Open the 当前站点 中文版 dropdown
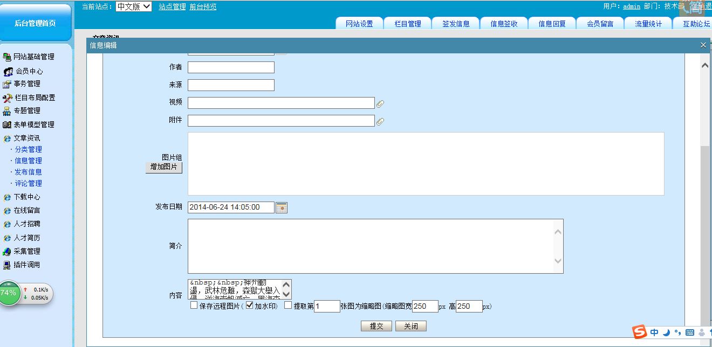The width and height of the screenshot is (712, 347). pos(134,6)
